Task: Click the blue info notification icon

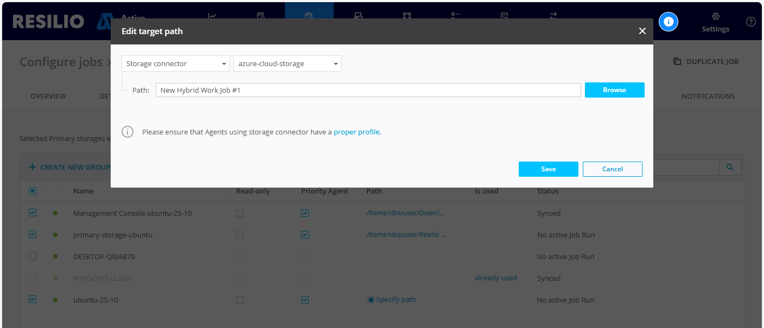Action: tap(668, 22)
